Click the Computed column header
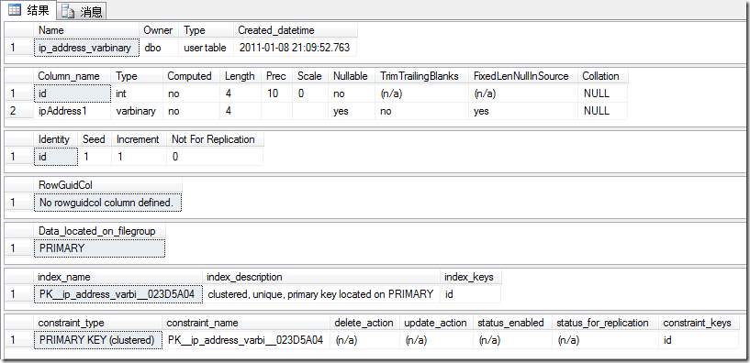Screen dimensions: 750x363 click(192, 76)
